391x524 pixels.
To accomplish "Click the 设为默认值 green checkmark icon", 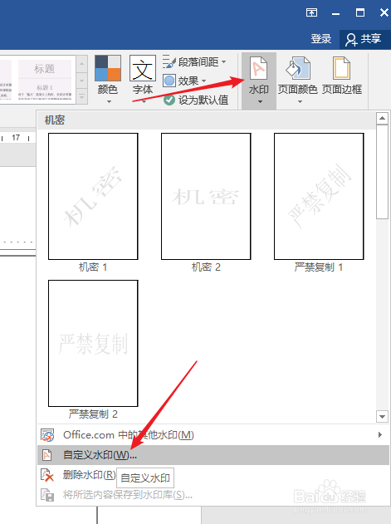I will (169, 100).
